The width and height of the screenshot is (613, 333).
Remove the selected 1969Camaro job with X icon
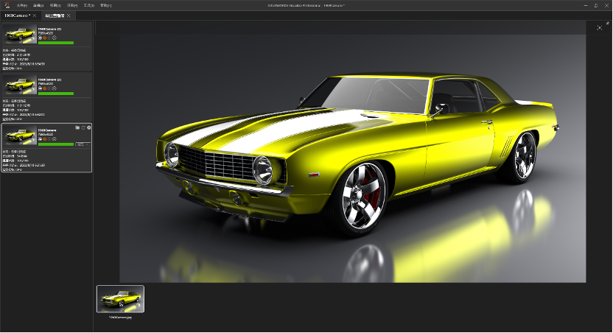coord(89,127)
